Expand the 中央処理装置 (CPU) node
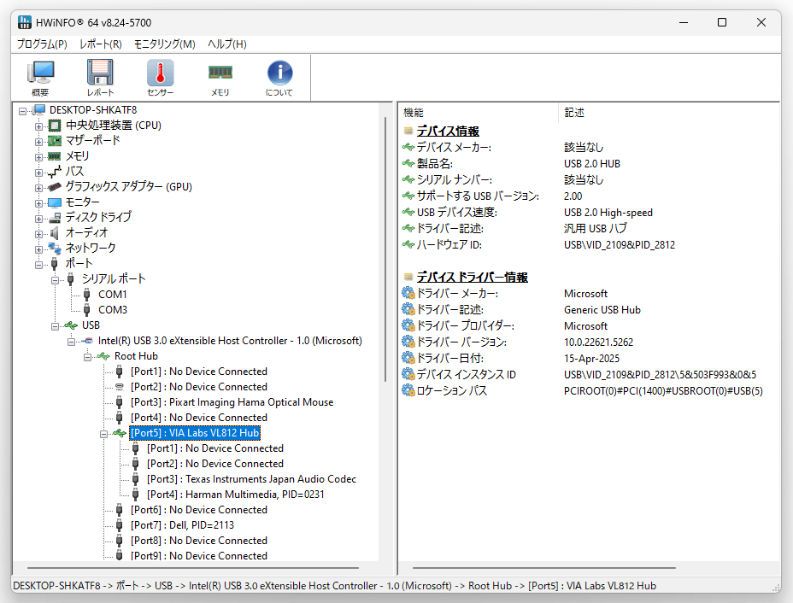This screenshot has width=793, height=603. (39, 126)
